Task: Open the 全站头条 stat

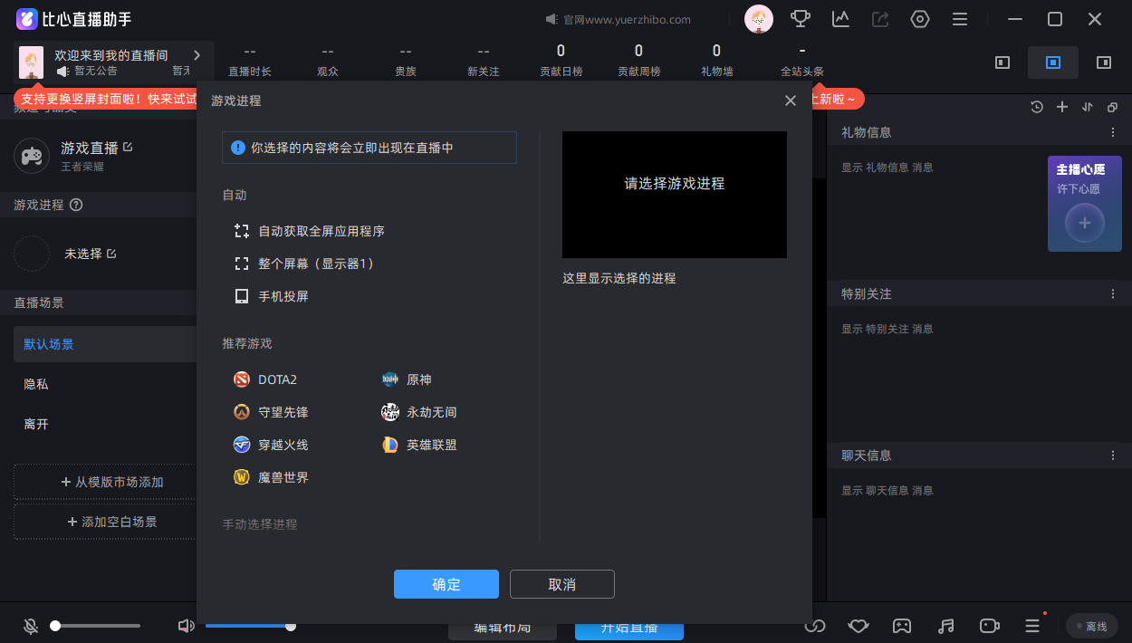Action: 802,61
